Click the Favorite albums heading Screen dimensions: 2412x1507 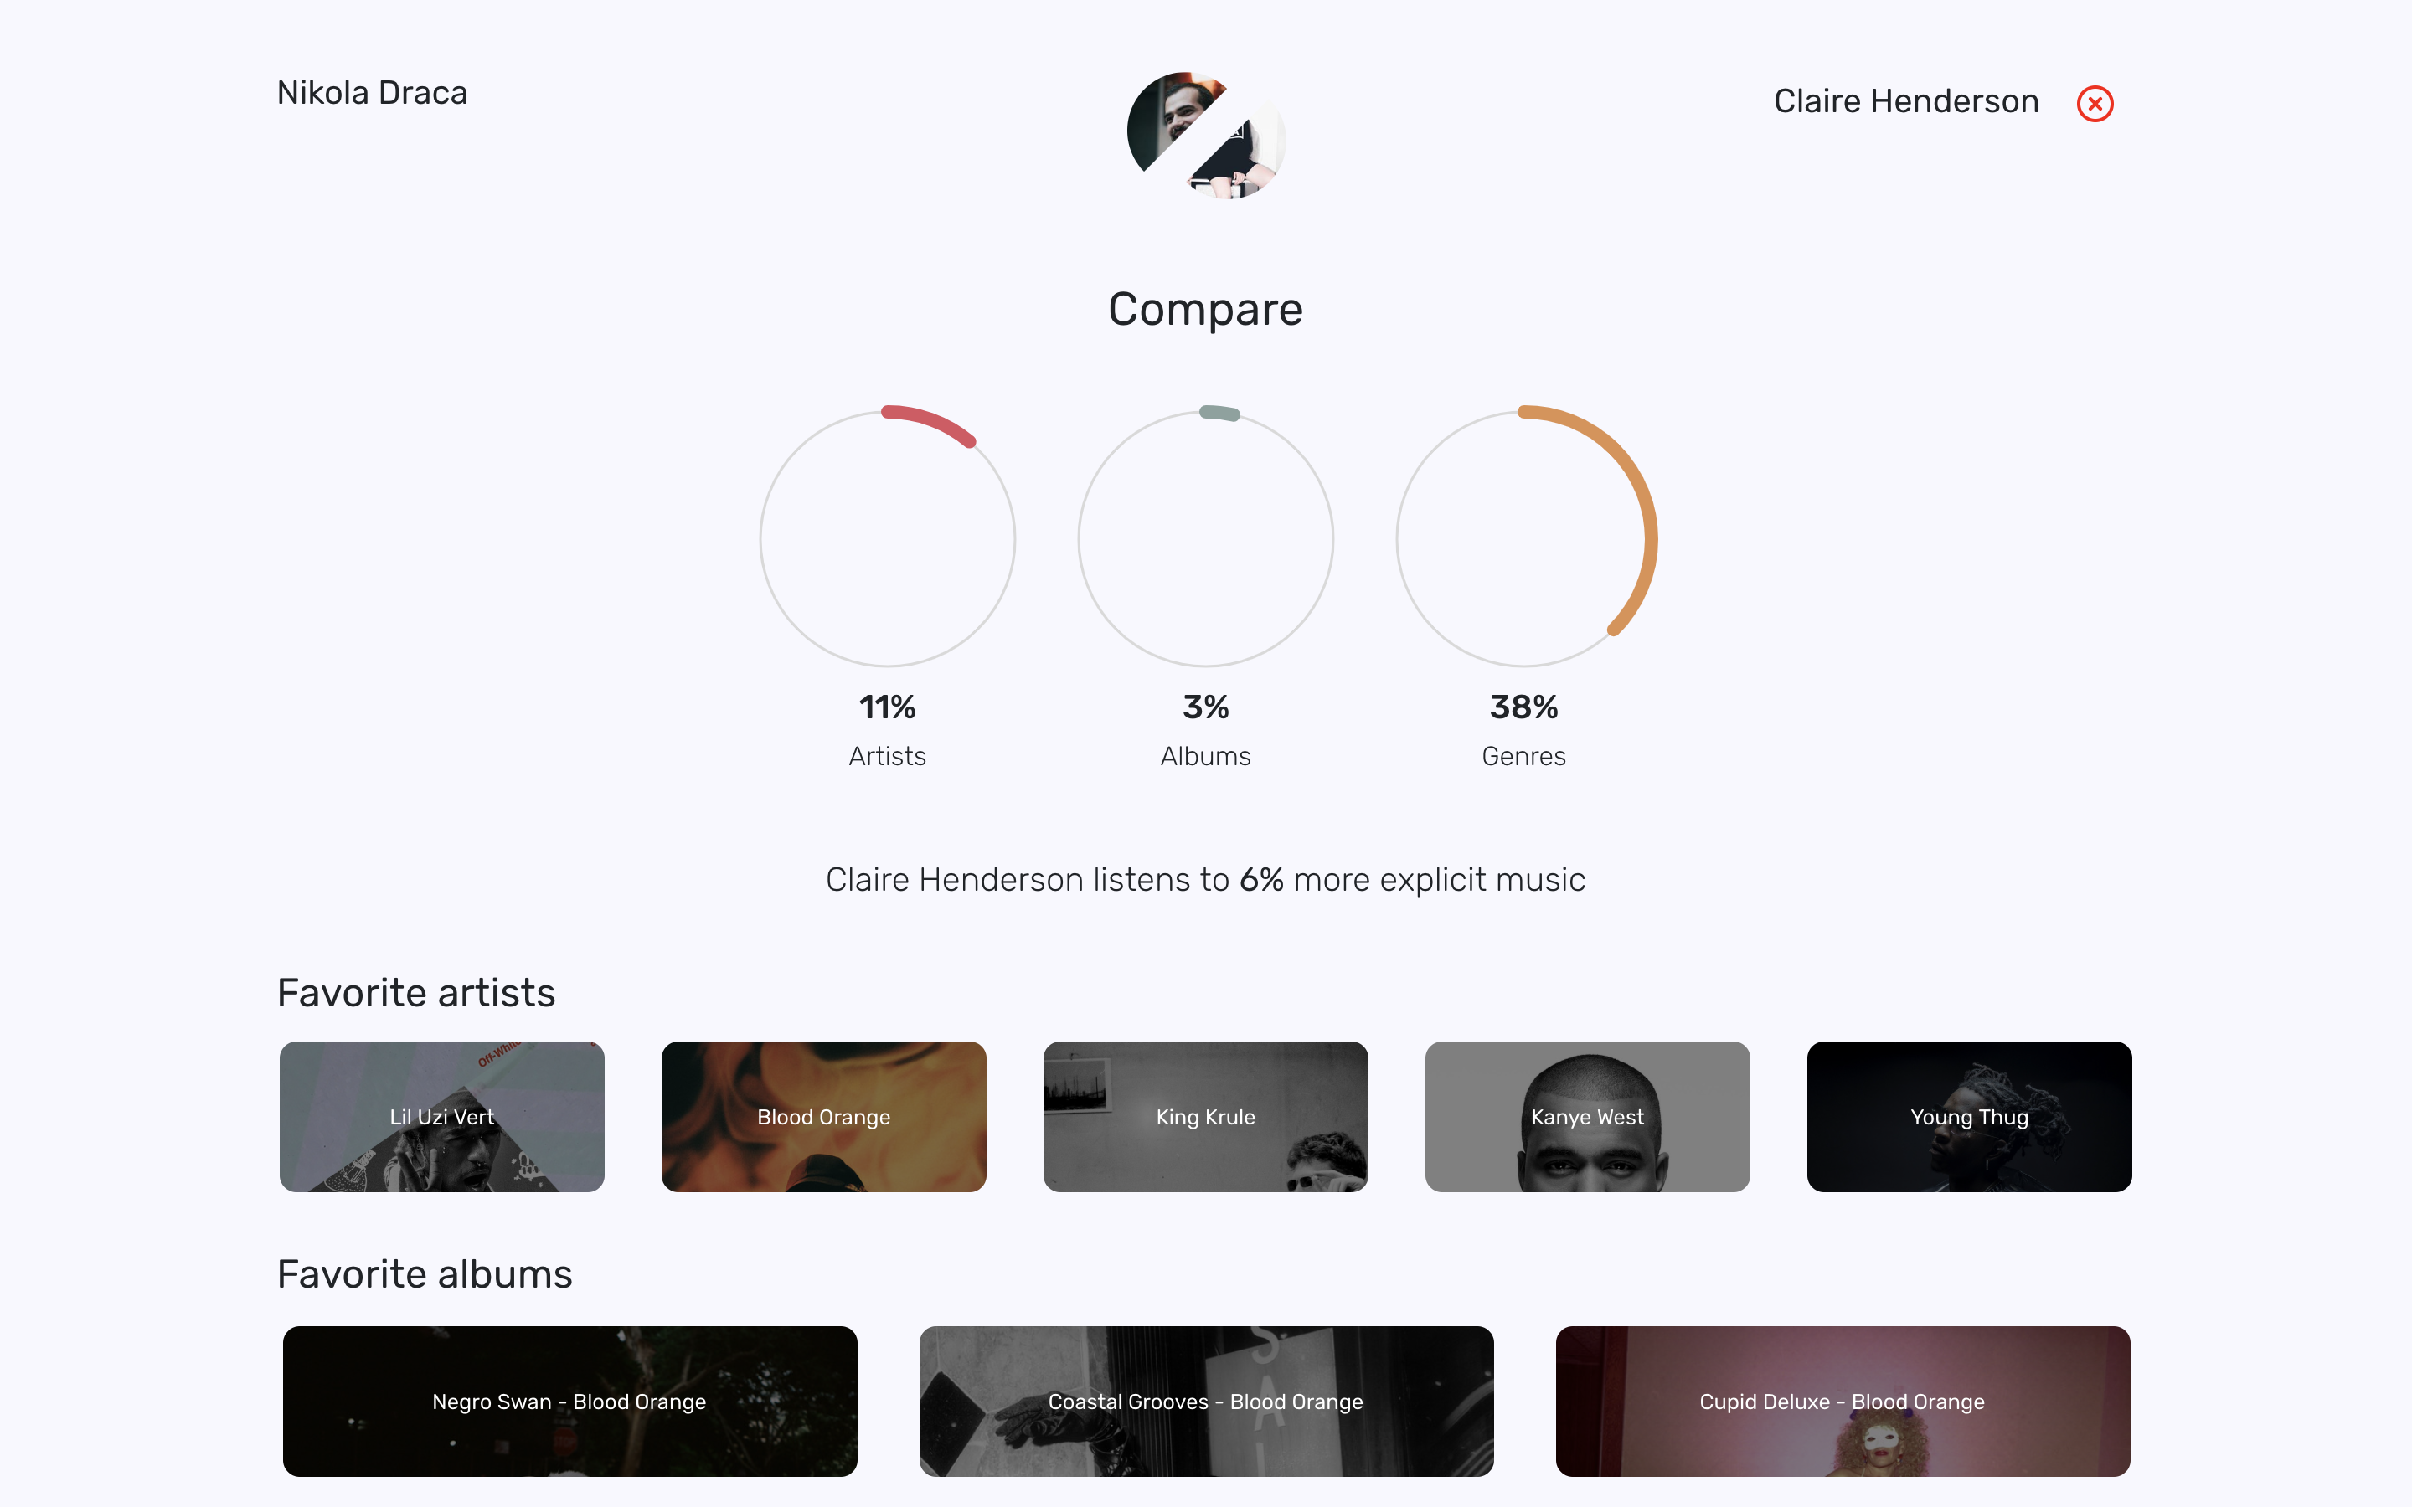point(425,1273)
